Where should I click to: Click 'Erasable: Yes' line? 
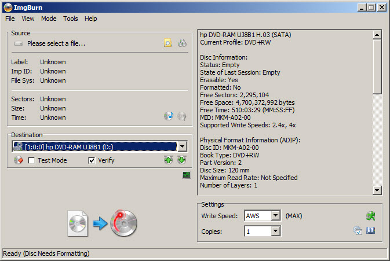click(219, 80)
